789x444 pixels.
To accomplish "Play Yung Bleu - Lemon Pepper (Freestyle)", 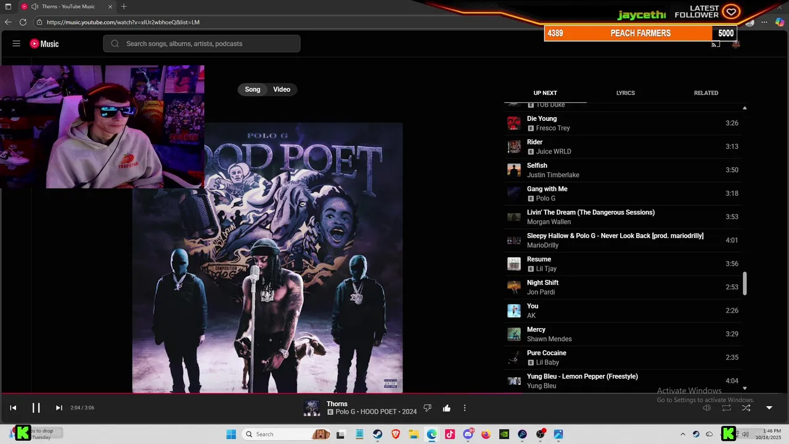I will click(623, 381).
